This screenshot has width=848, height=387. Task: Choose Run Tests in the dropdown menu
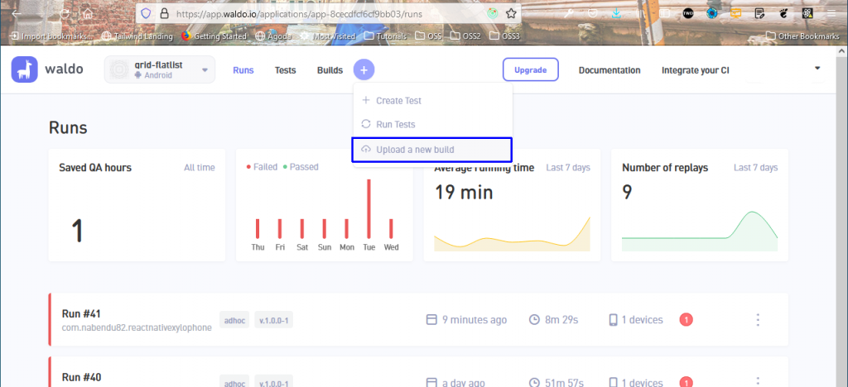tap(432, 124)
